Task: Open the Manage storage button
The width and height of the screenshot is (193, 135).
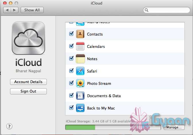Action: pyautogui.click(x=174, y=127)
